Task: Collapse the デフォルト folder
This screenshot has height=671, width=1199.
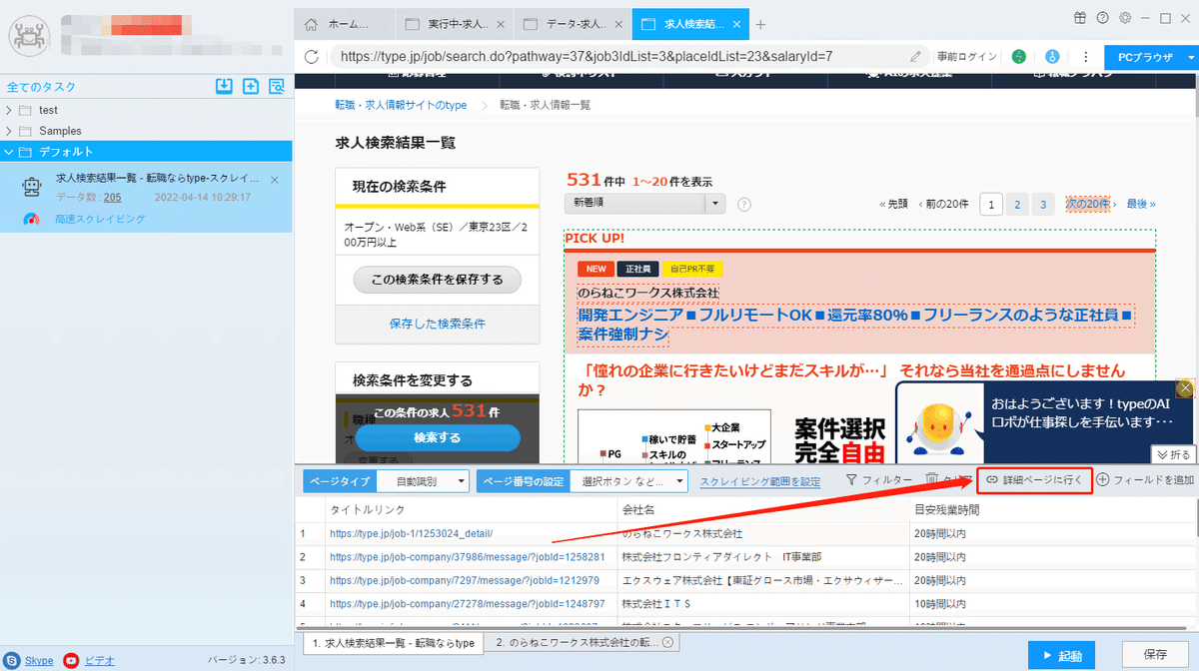Action: coord(10,152)
